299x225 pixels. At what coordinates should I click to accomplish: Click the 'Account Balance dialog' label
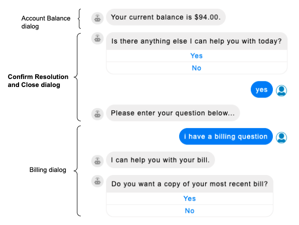pyautogui.click(x=46, y=22)
